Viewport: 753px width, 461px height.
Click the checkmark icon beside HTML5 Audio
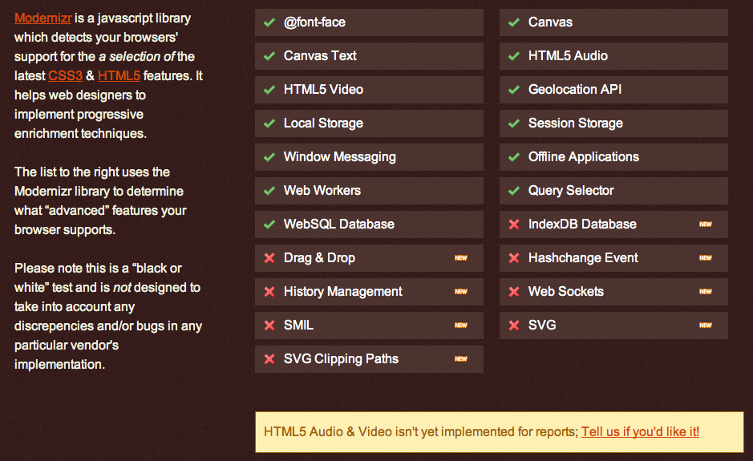click(514, 56)
